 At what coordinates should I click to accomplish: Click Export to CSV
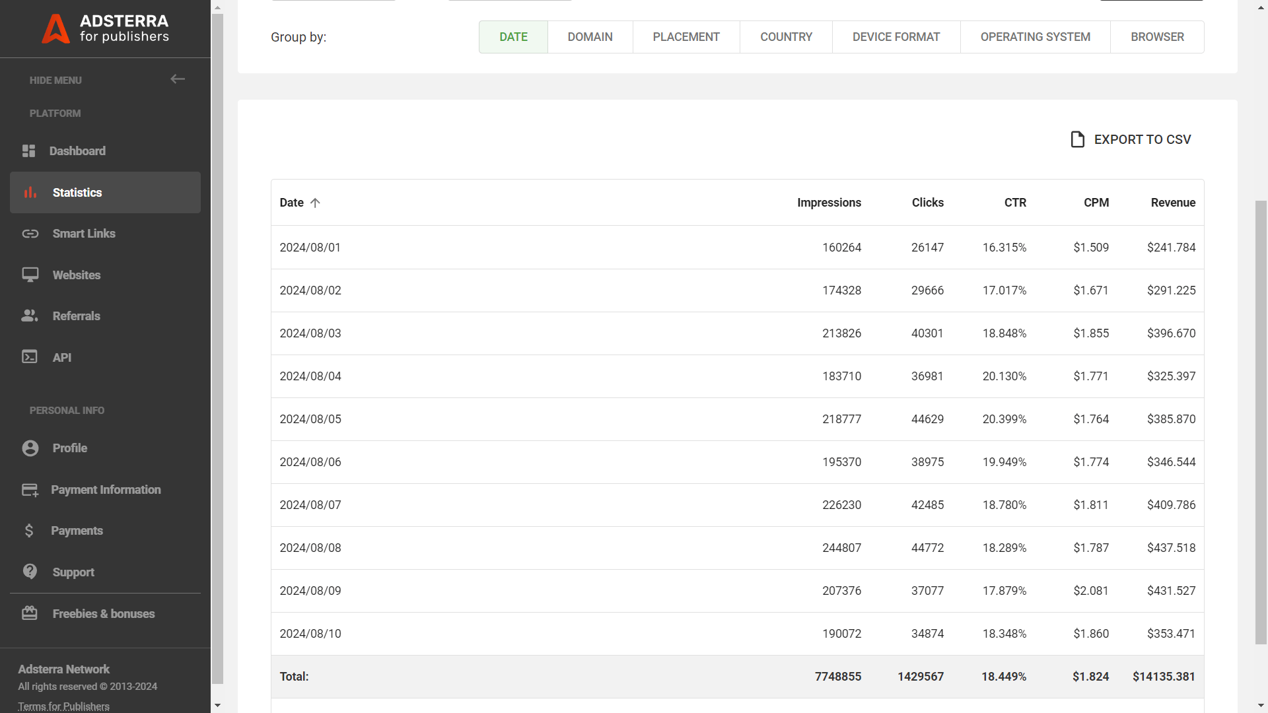point(1130,139)
